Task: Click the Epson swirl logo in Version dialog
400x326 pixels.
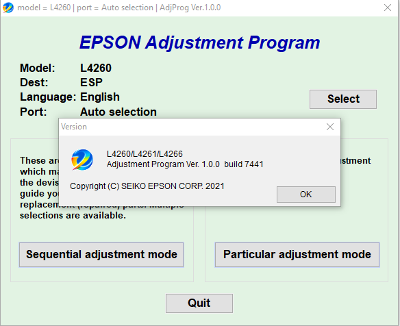Action: pos(82,160)
